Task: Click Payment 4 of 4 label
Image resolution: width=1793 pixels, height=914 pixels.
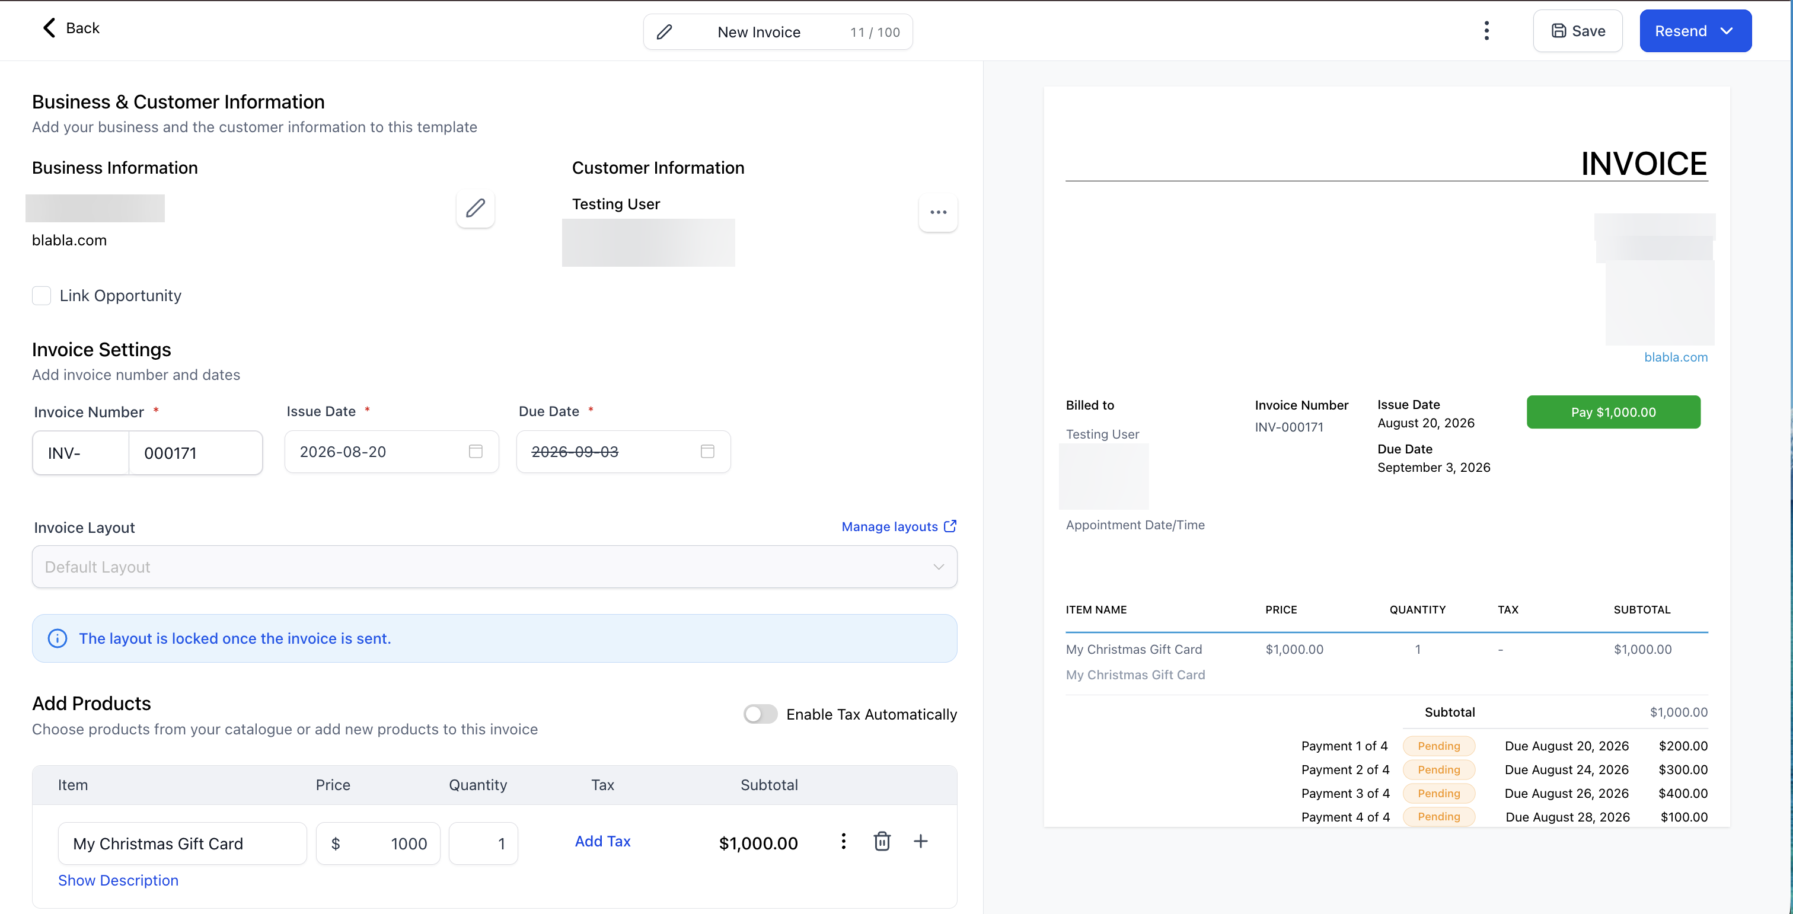Action: [x=1345, y=817]
